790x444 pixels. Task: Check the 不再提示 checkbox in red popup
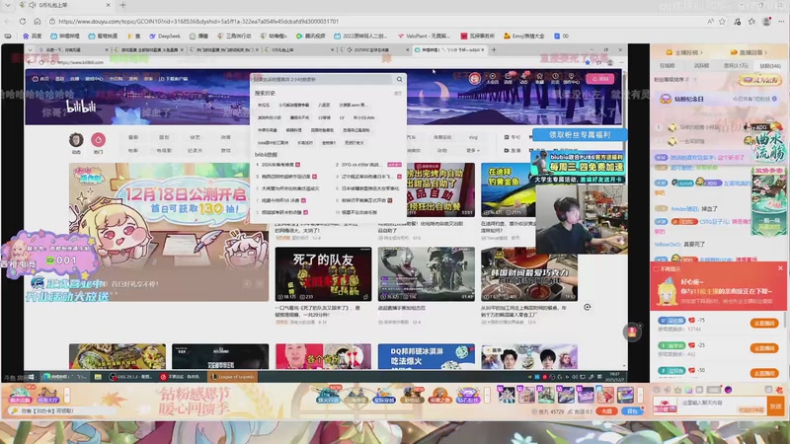[656, 268]
